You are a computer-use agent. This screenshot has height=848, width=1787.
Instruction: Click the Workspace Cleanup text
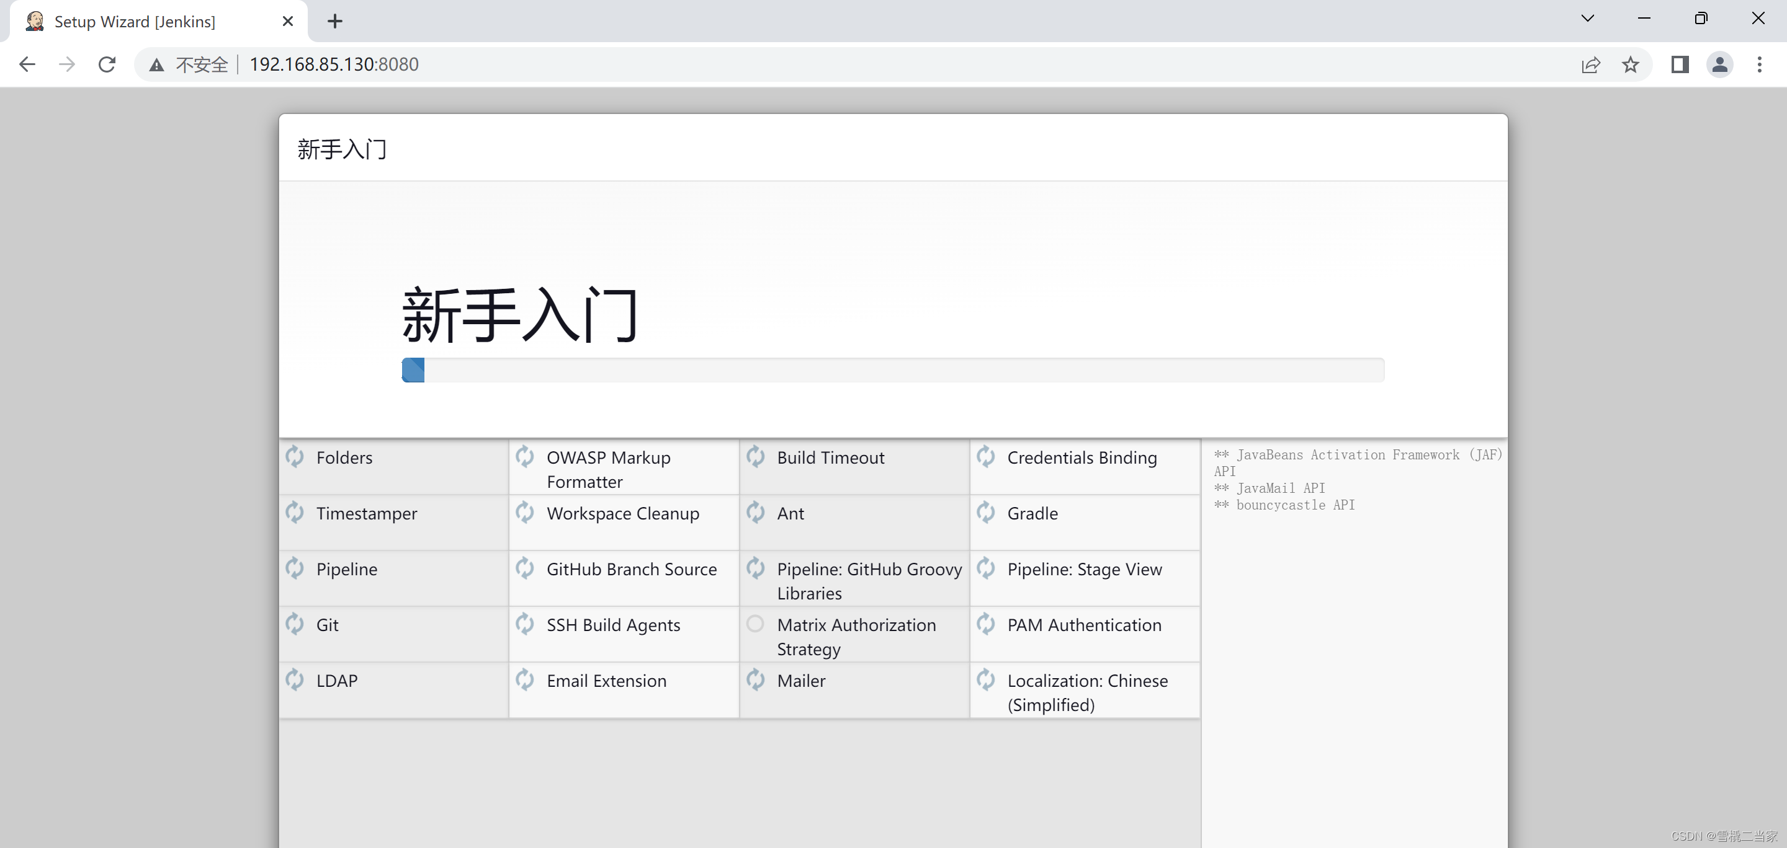tap(622, 514)
